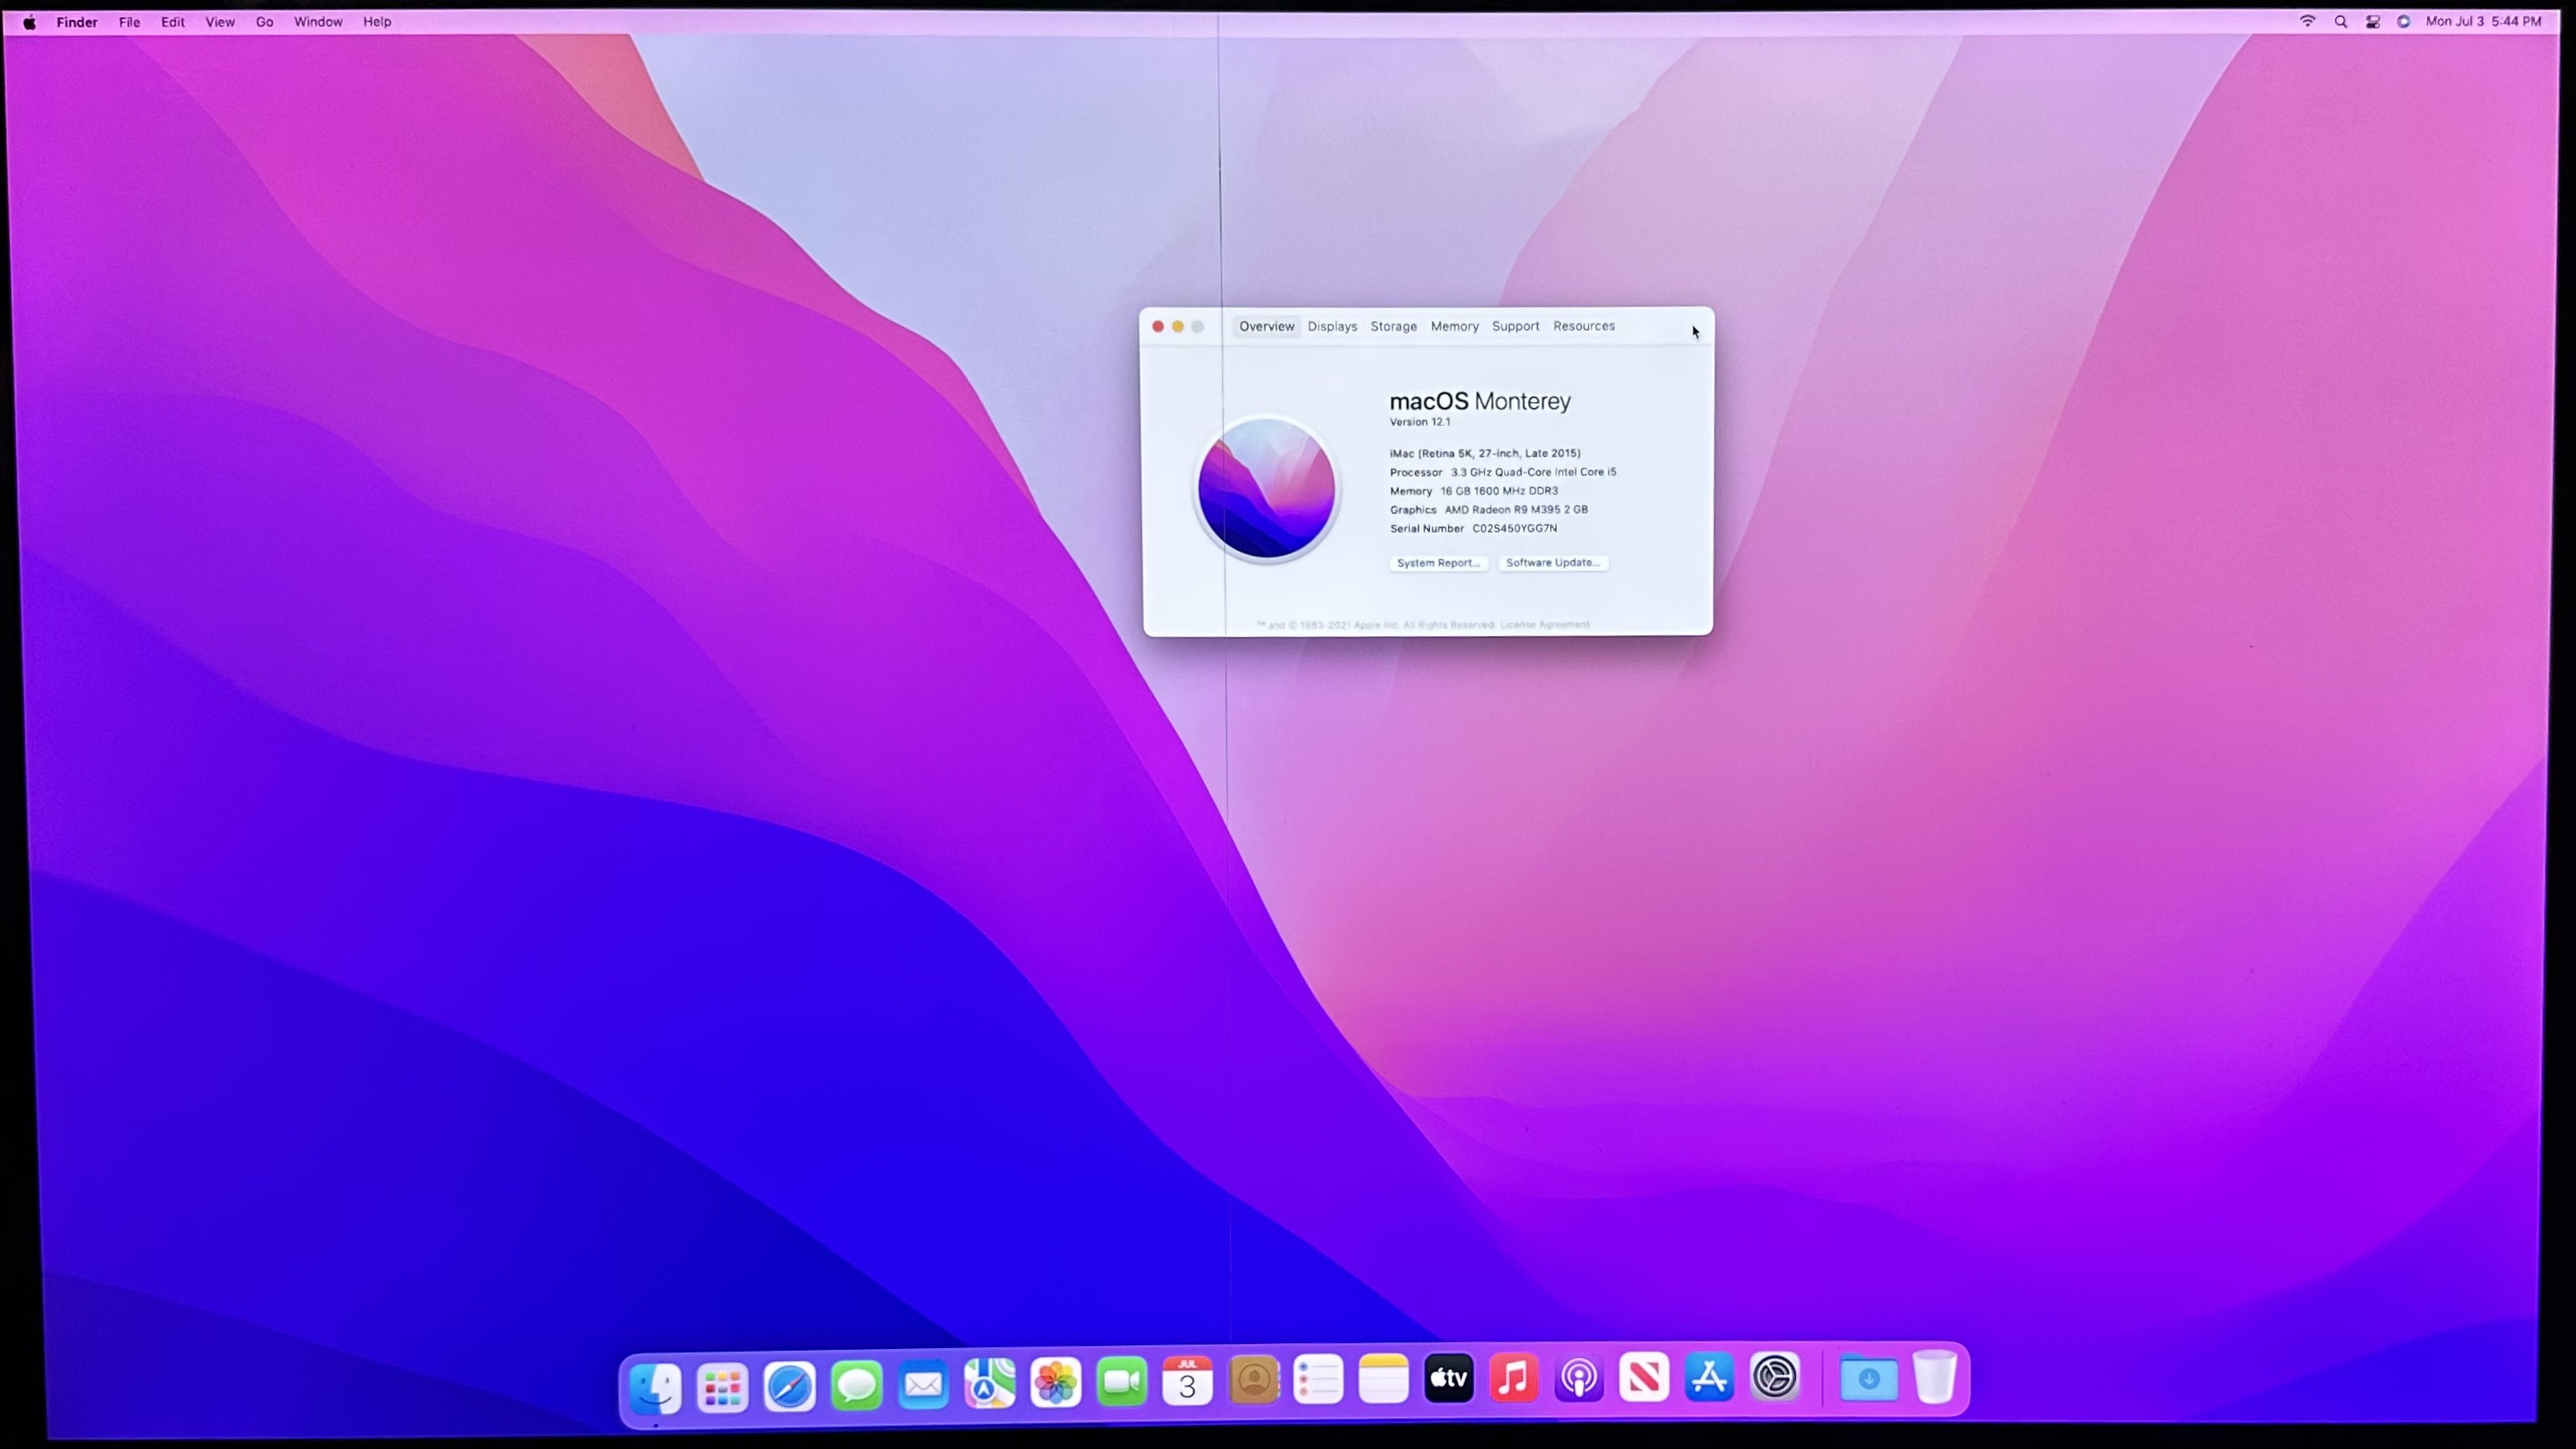This screenshot has width=2576, height=1449.
Task: Open System Preferences gear icon
Action: 1775,1377
